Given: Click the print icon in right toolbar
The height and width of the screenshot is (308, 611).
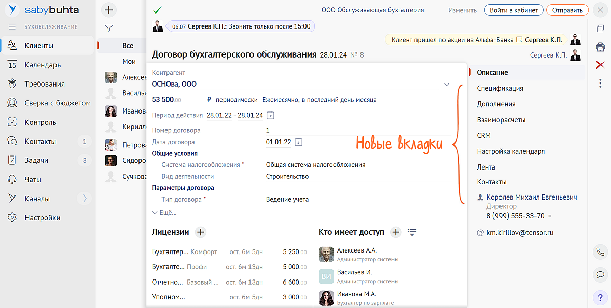Looking at the screenshot, I should click(x=600, y=47).
